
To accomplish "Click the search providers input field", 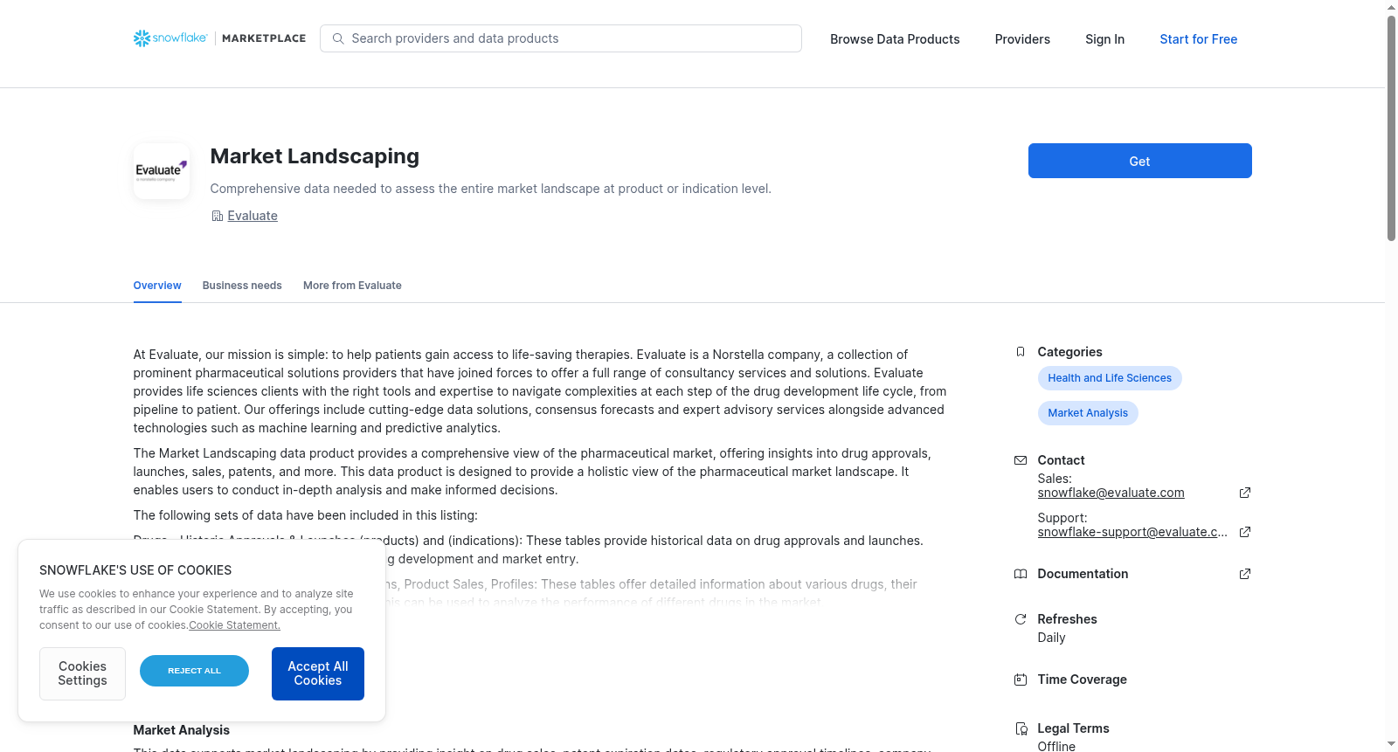I will point(561,38).
